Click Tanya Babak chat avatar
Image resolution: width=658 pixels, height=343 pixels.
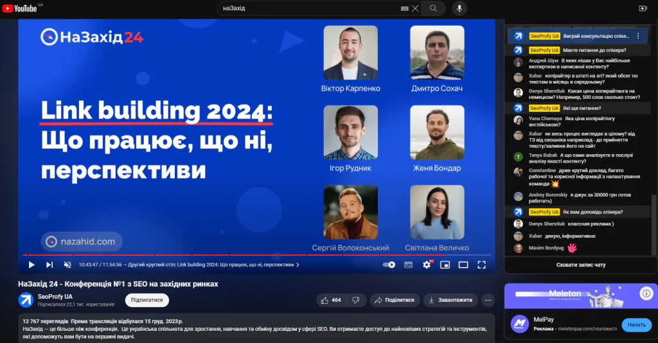coord(519,157)
